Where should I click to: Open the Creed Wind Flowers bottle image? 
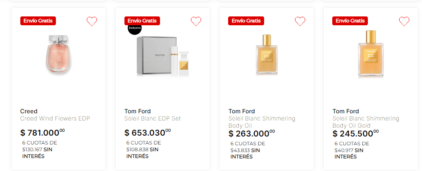pyautogui.click(x=59, y=54)
